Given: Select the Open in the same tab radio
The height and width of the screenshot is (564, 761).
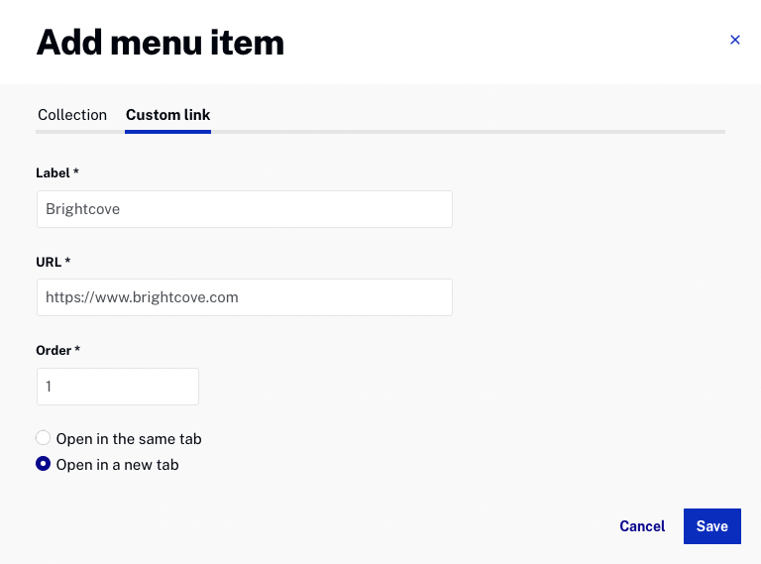Looking at the screenshot, I should pyautogui.click(x=44, y=438).
